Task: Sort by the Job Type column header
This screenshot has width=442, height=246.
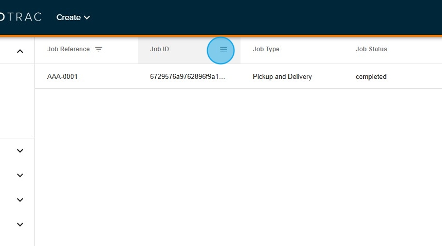Action: coord(266,50)
